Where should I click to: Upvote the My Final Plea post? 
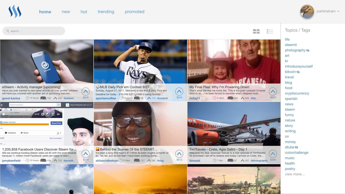[x=273, y=91]
